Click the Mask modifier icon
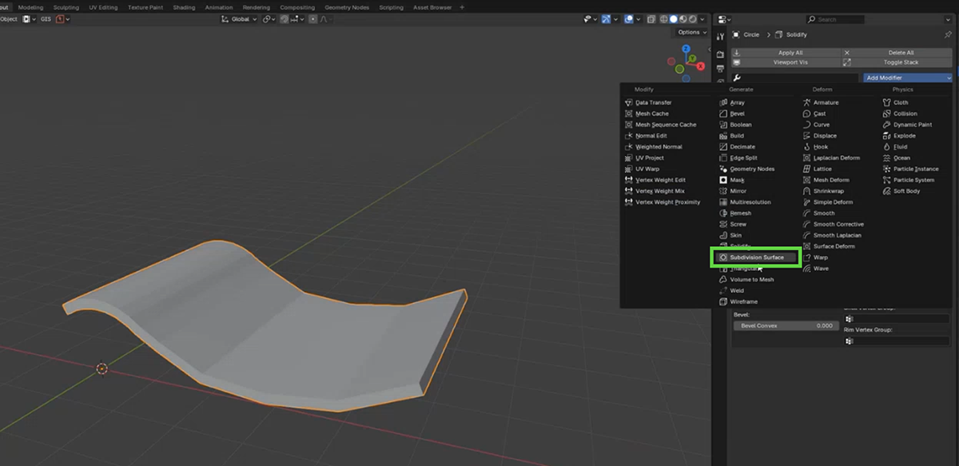 click(x=723, y=180)
